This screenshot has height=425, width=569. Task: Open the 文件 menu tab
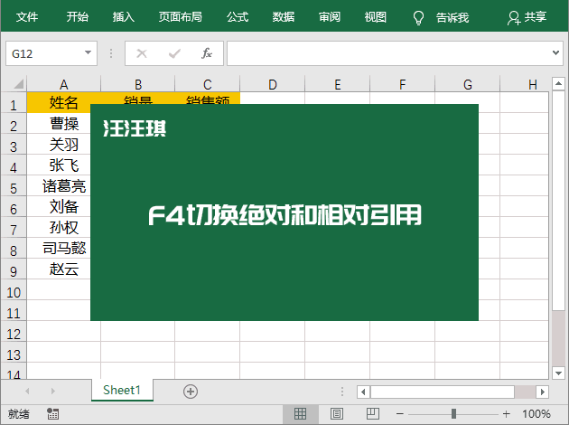coord(27,16)
